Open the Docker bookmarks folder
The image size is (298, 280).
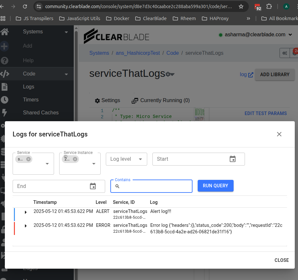[x=118, y=18]
